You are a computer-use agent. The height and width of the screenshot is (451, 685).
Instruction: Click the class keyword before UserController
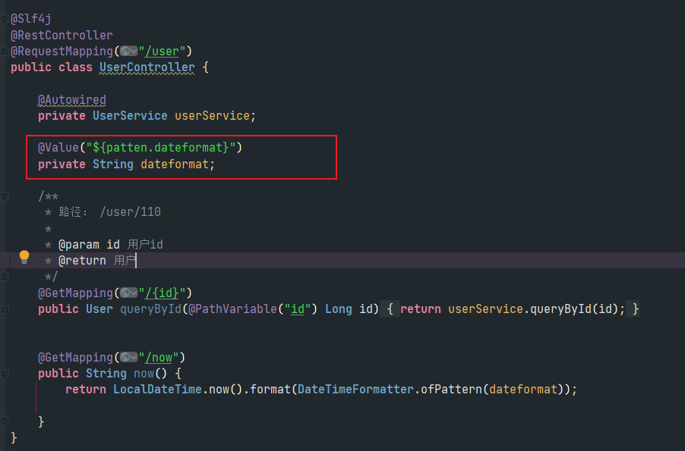(x=75, y=67)
